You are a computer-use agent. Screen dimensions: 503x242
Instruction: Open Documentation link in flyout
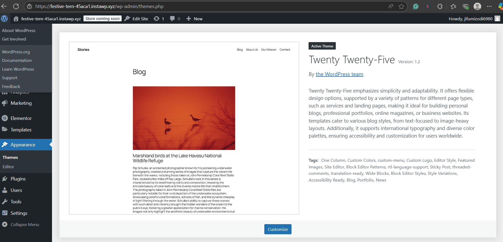pyautogui.click(x=17, y=60)
